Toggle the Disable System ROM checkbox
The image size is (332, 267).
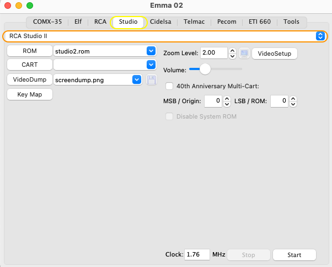tap(169, 116)
